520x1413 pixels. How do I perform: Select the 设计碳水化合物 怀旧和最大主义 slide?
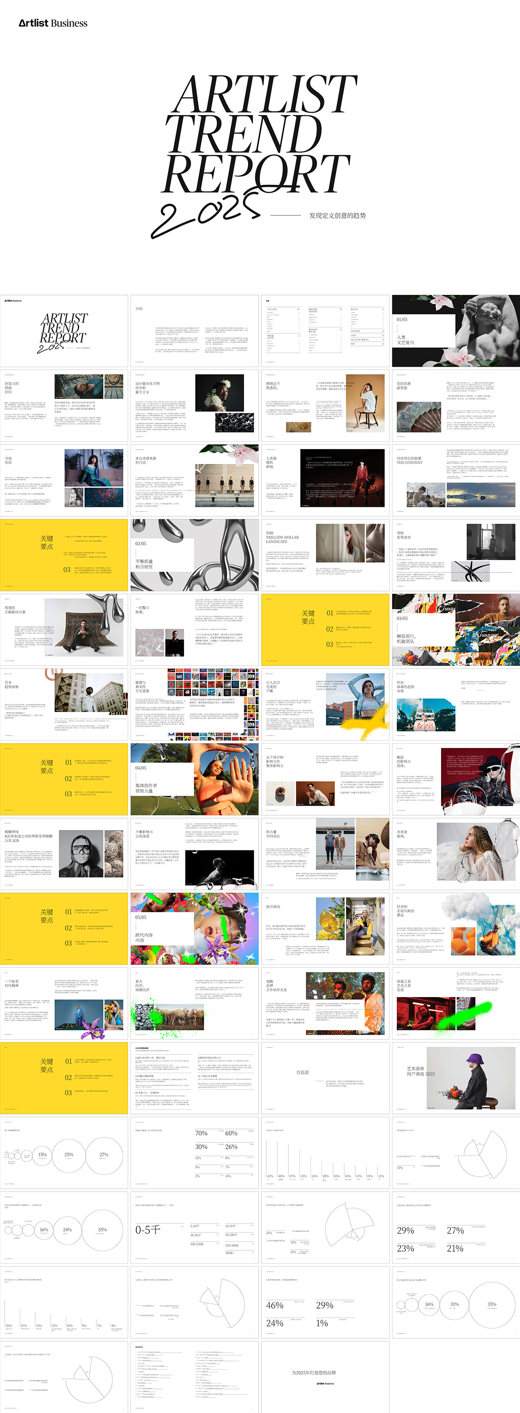tap(195, 406)
